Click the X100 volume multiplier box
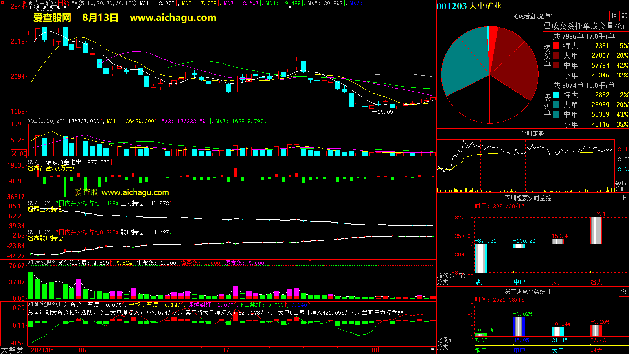629x354 pixels. pyautogui.click(x=19, y=154)
